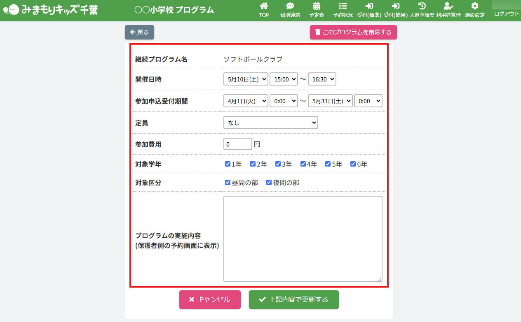Click the プログラムの実施内容 text area
The height and width of the screenshot is (322, 521).
[x=303, y=239]
